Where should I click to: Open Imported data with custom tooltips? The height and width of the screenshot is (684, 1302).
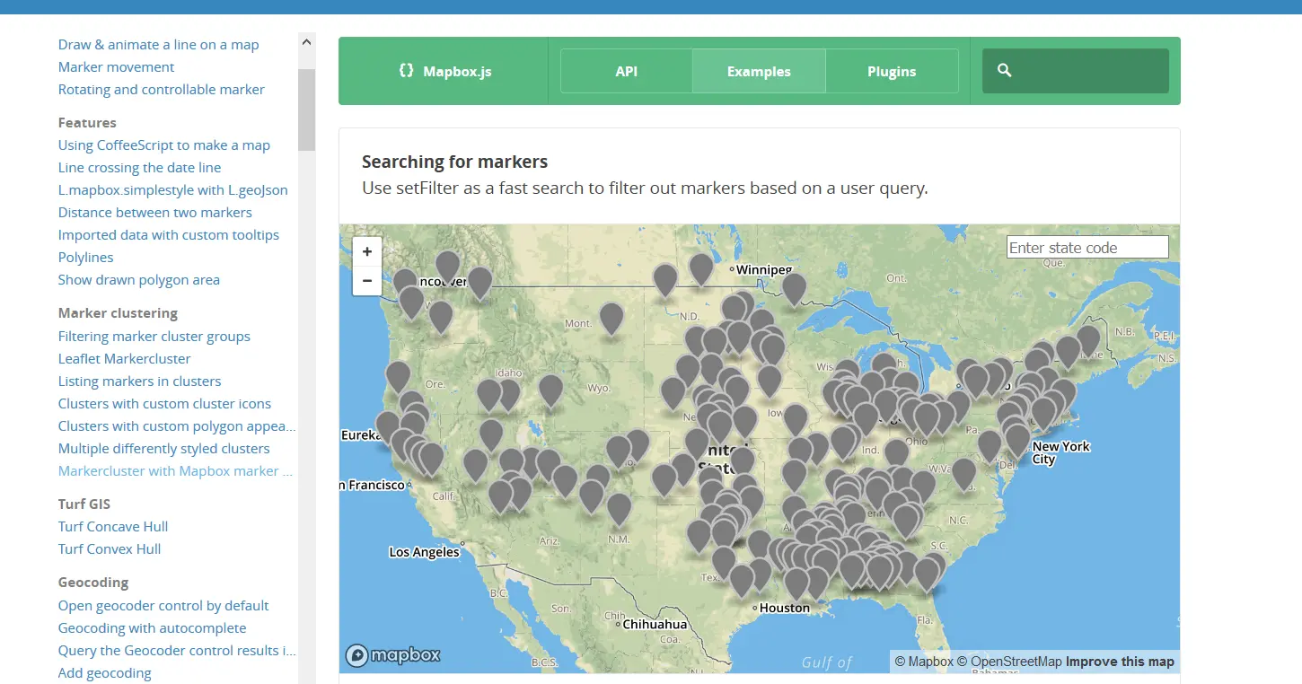point(169,234)
